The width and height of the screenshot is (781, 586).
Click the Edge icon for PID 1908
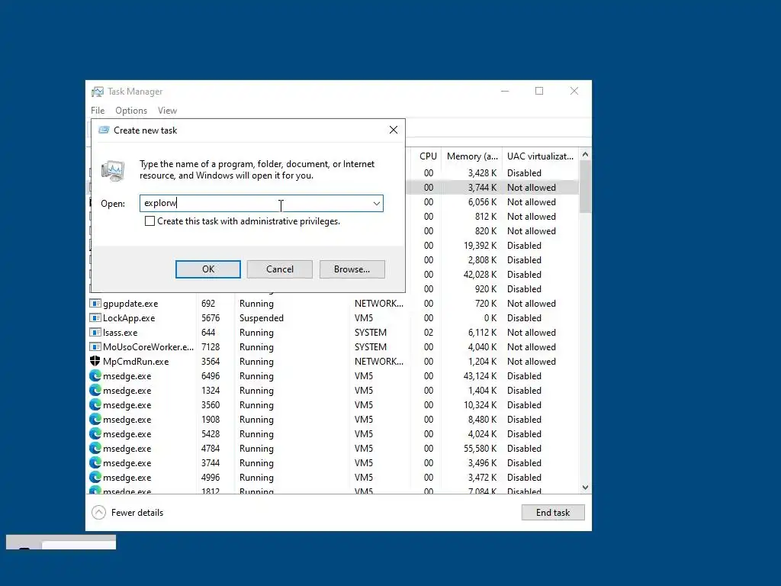[x=95, y=419]
